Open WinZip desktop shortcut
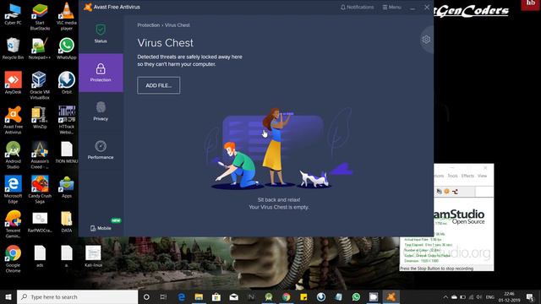This screenshot has width=541, height=304. pos(40,117)
